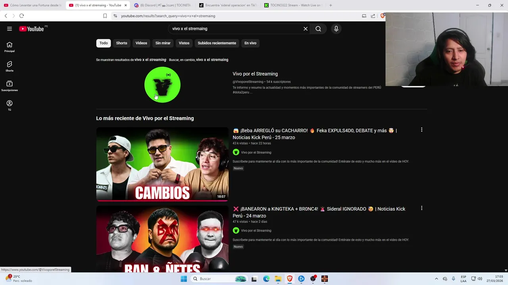Image resolution: width=508 pixels, height=285 pixels.
Task: Click the tray microphone icon
Action: (454, 279)
